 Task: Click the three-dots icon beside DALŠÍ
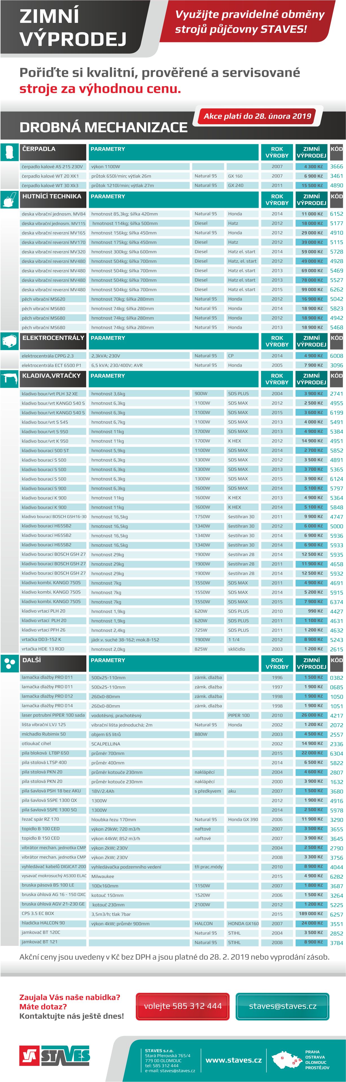pyautogui.click(x=9, y=663)
